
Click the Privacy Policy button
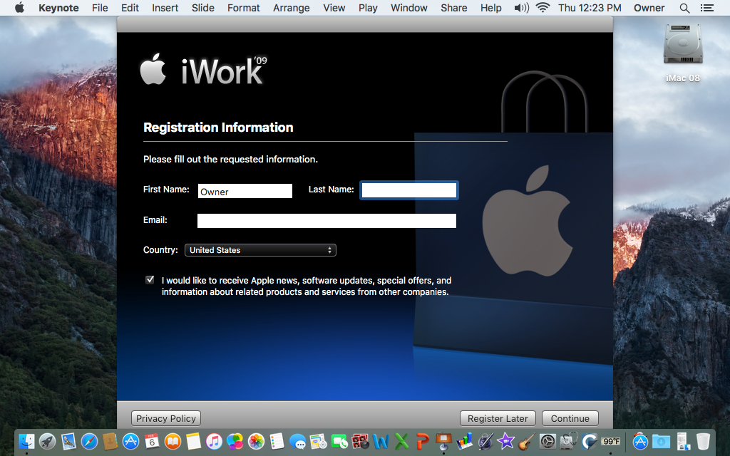166,418
